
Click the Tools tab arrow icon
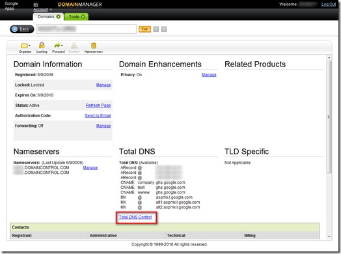point(83,16)
